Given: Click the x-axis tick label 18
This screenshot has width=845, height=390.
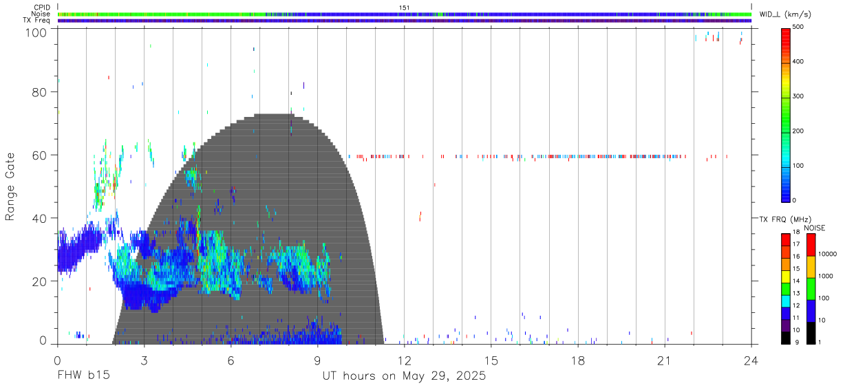Looking at the screenshot, I should [578, 360].
